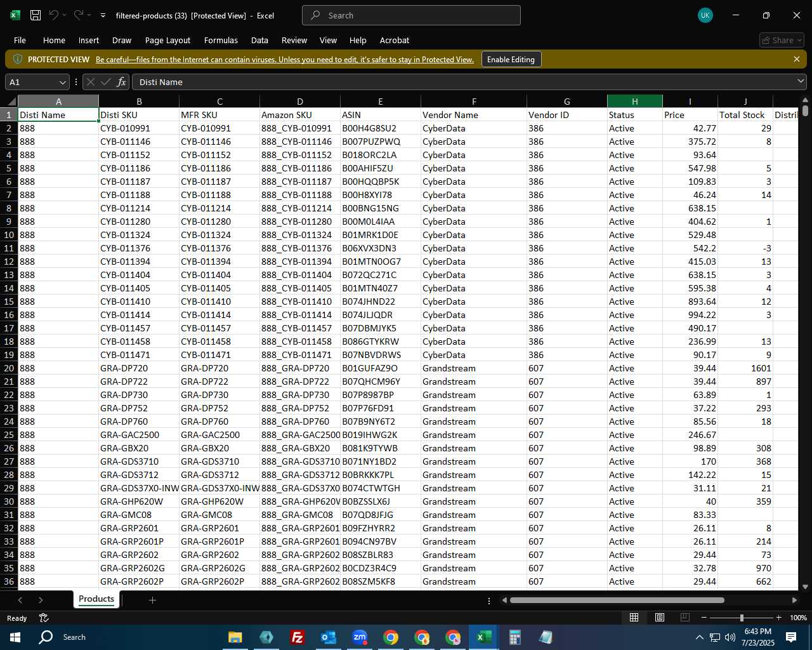Click the Save icon in title bar
Viewport: 812px width, 650px height.
(36, 15)
